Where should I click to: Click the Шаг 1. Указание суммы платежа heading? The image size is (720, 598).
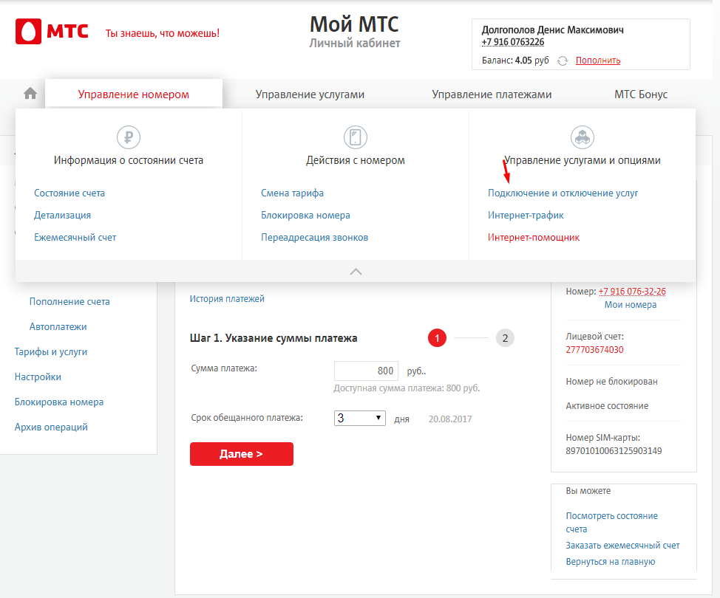[x=274, y=338]
